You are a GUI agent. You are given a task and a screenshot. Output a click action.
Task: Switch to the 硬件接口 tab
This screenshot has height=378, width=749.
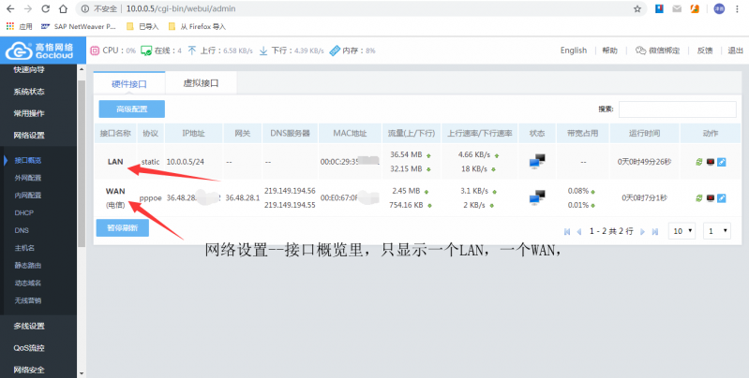pos(129,84)
